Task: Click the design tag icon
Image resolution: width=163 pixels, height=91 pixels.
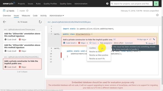Action: 147,43
